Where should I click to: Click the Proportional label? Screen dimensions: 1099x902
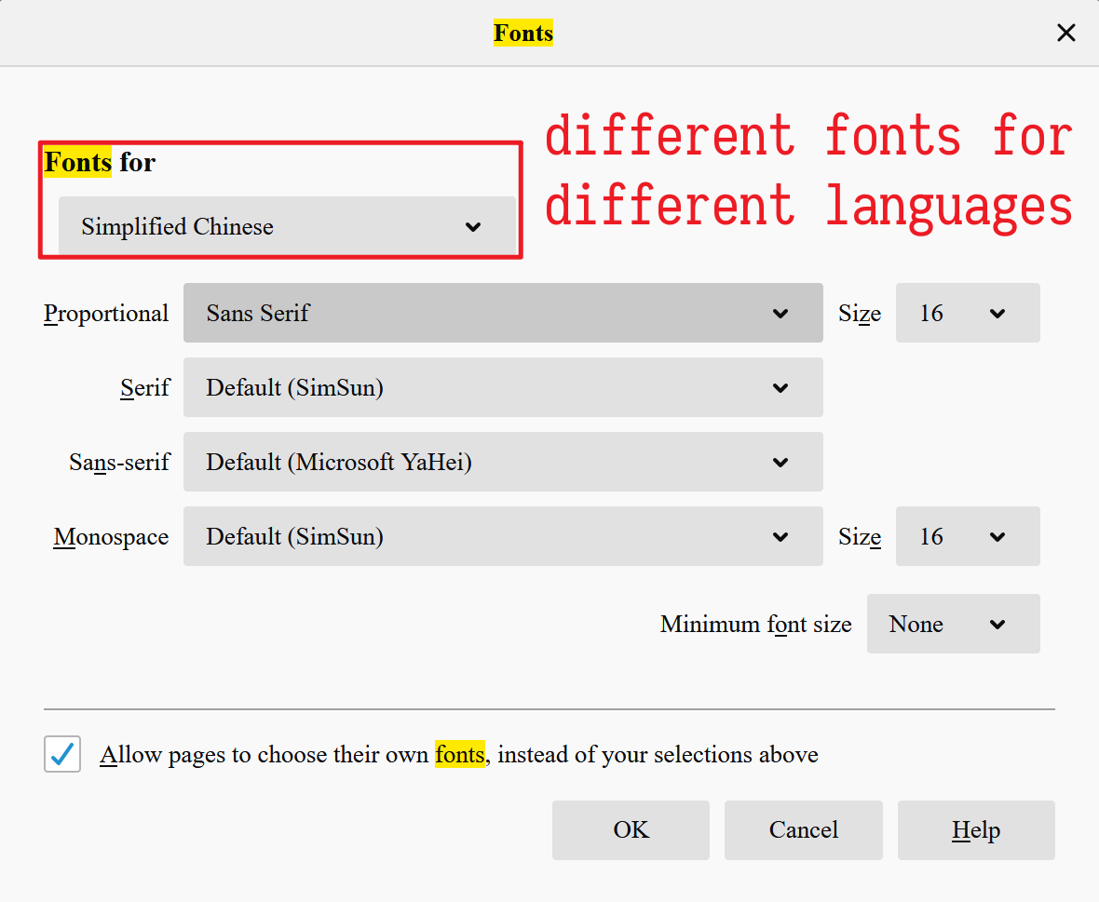pos(106,314)
